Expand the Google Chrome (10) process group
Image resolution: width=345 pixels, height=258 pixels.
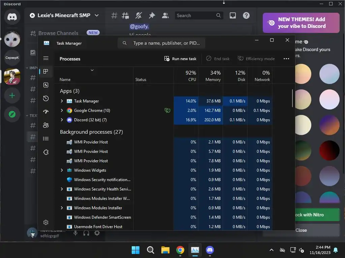(62, 110)
